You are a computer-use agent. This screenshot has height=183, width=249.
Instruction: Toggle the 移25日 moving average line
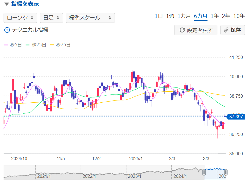[36, 45]
